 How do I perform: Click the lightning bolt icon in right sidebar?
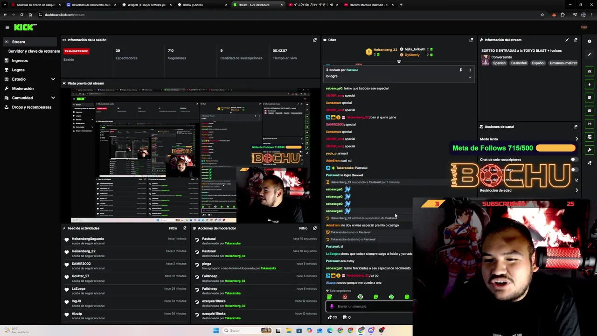pyautogui.click(x=590, y=84)
